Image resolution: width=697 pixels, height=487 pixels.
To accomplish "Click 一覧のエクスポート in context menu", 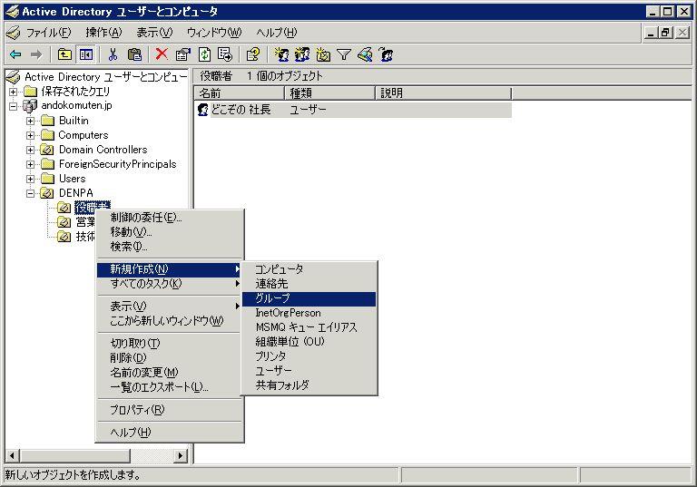I will 170,387.
